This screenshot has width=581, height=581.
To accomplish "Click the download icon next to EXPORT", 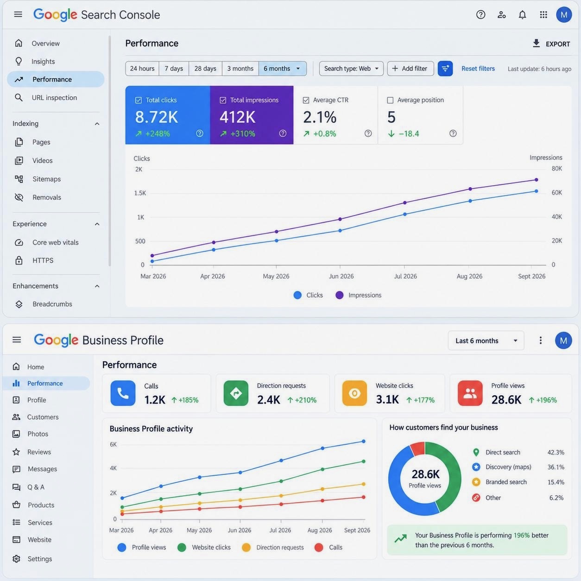I will pos(536,44).
